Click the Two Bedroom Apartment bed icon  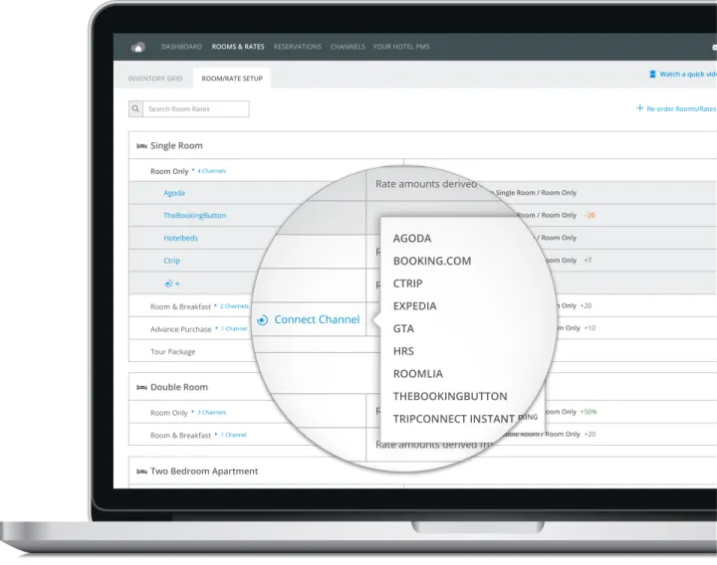pyautogui.click(x=141, y=471)
